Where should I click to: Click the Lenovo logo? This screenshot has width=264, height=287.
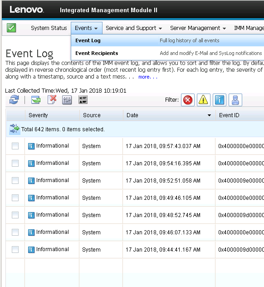27,10
